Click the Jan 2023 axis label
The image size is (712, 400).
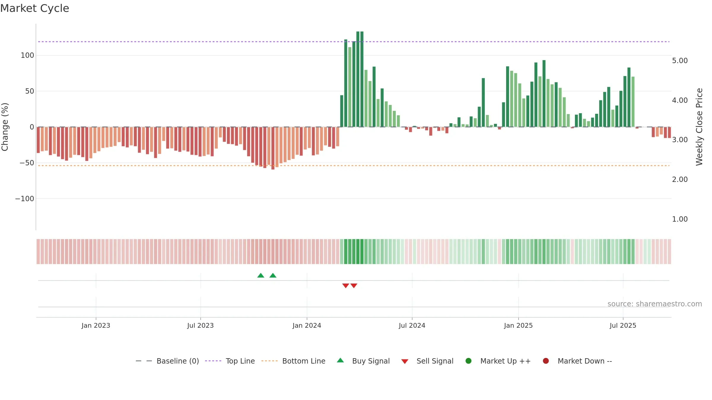96,326
